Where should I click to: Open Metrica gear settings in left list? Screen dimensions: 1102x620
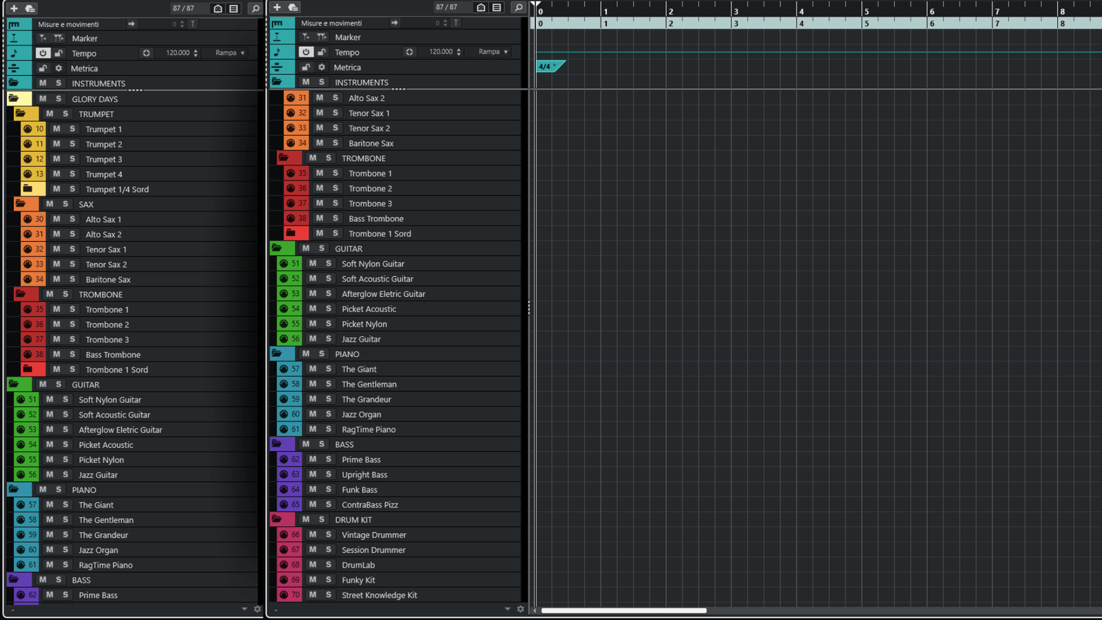pyautogui.click(x=59, y=68)
